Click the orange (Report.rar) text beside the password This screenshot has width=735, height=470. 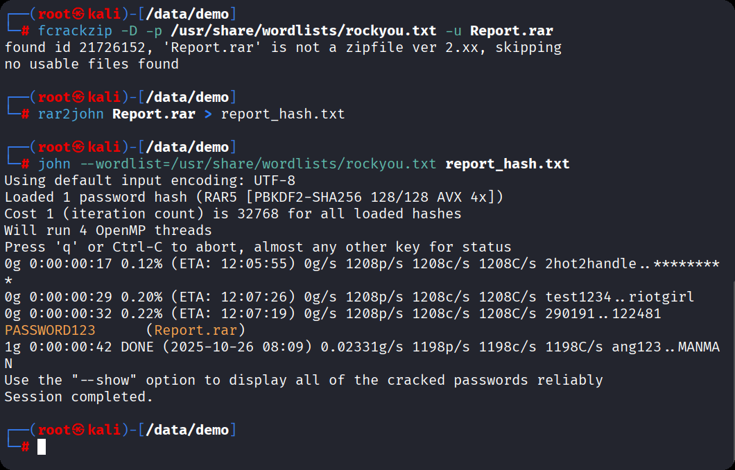(196, 331)
